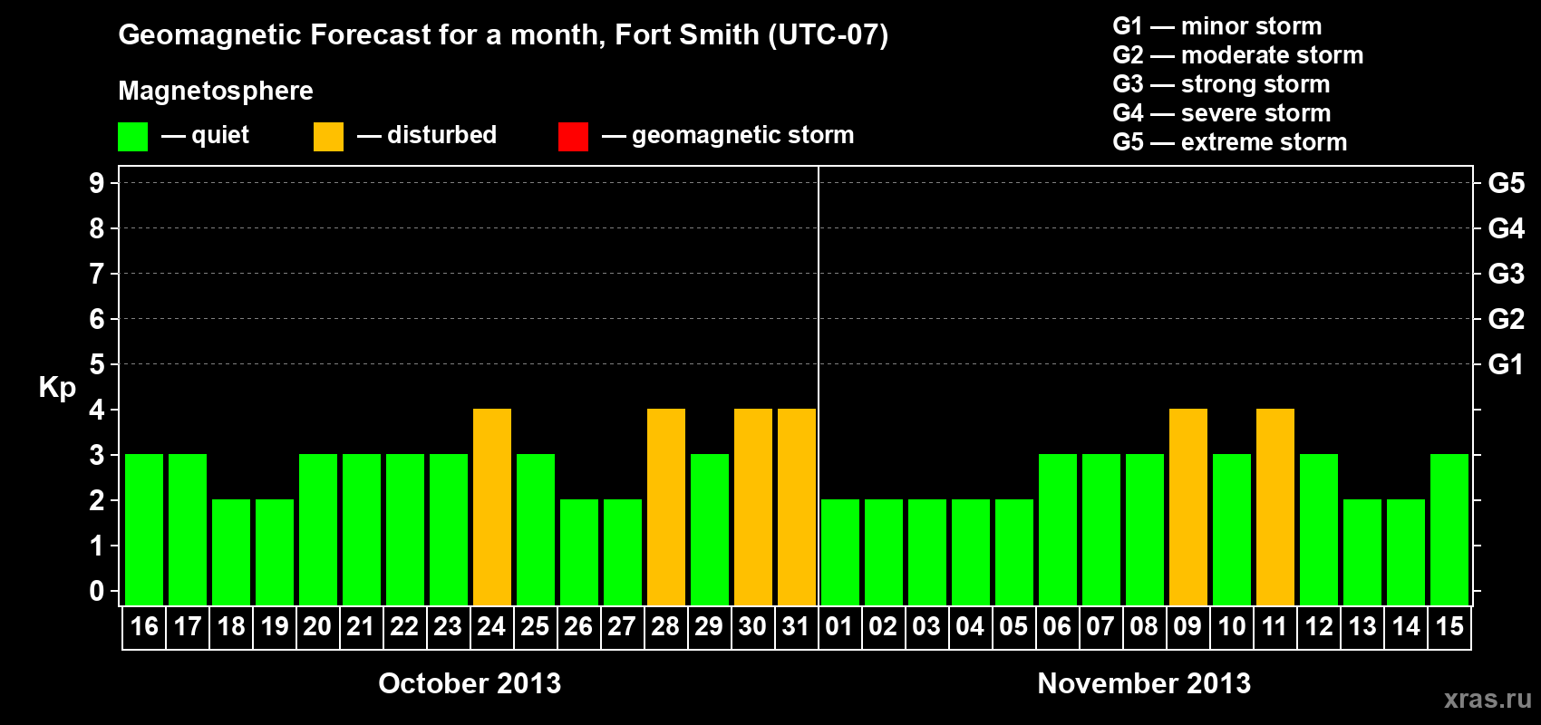Click the '— geomagnetic storm' legend label
Screen dimensions: 1541x725
[728, 136]
